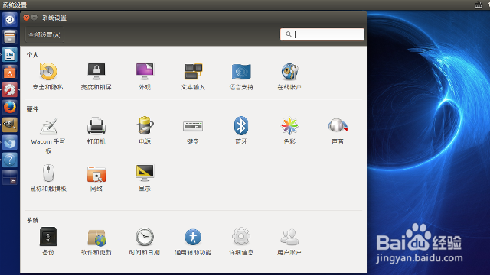490x275 pixels.
Task: Open the 时间和日期 settings
Action: [145, 241]
